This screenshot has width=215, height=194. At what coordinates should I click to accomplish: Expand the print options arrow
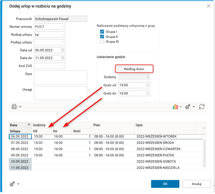pyautogui.click(x=20, y=107)
